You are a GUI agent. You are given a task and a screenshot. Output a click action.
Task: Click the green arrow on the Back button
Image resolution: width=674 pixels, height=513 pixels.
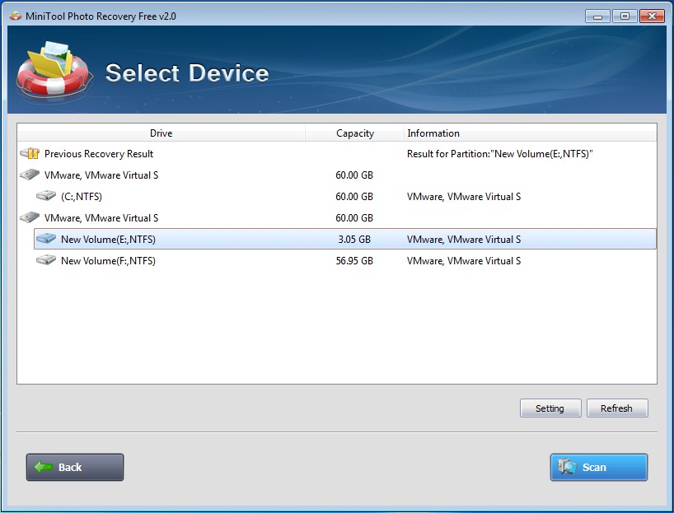43,467
